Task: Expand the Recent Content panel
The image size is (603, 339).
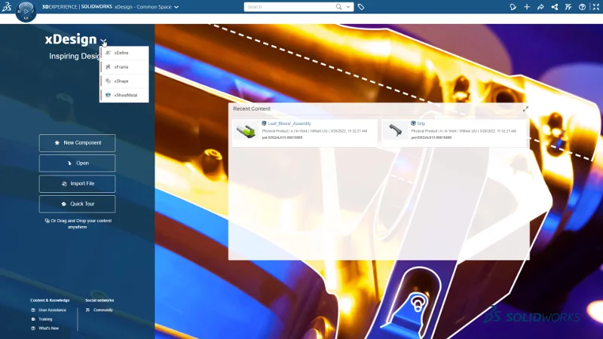Action: (x=525, y=108)
